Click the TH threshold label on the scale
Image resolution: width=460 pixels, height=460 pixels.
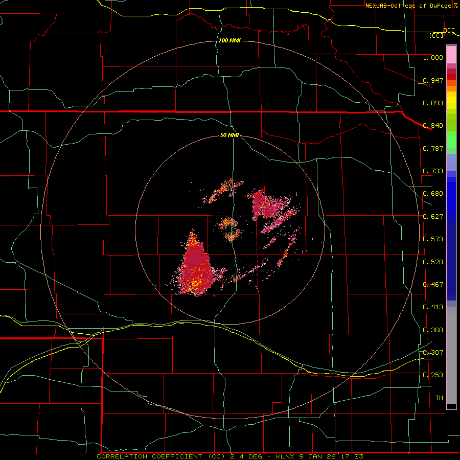[x=439, y=398]
